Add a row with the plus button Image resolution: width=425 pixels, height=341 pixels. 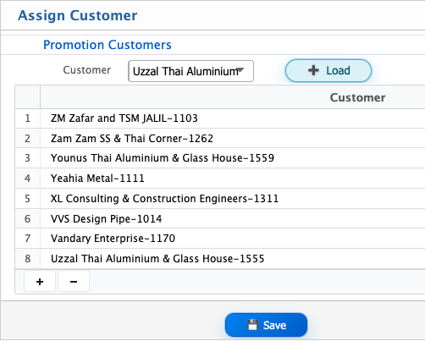(40, 281)
